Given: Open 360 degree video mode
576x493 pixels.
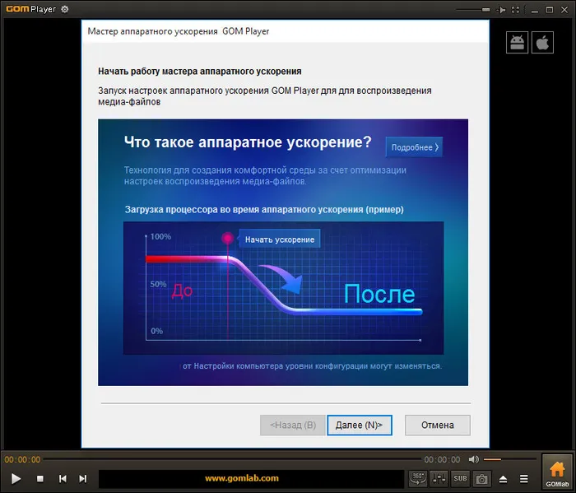Looking at the screenshot, I should click(418, 478).
